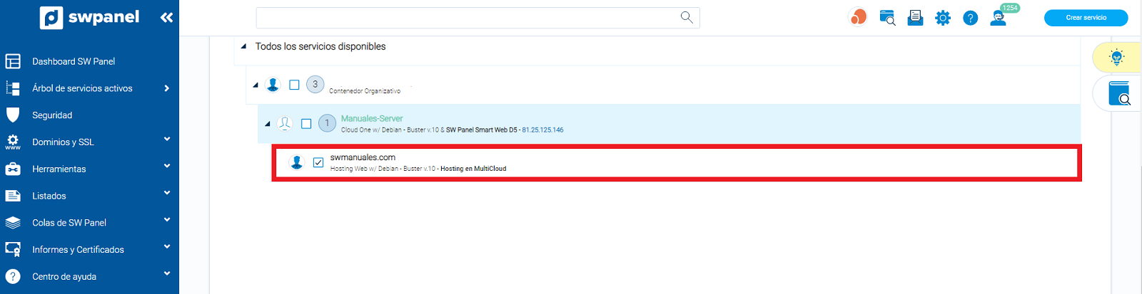Click 'Hosting en MultiCloud' text
Image resolution: width=1142 pixels, height=294 pixels.
473,169
